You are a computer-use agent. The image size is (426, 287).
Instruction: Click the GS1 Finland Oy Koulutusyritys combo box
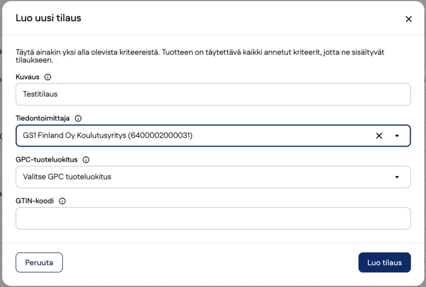tap(213, 136)
